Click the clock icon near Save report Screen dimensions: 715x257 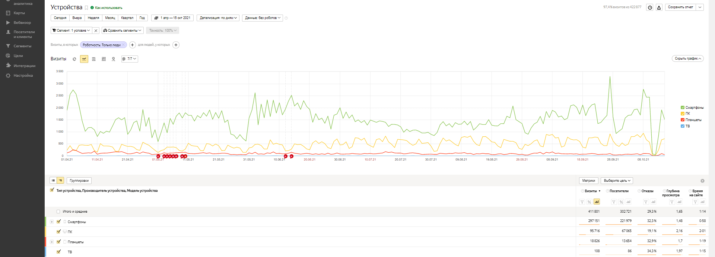(x=650, y=7)
